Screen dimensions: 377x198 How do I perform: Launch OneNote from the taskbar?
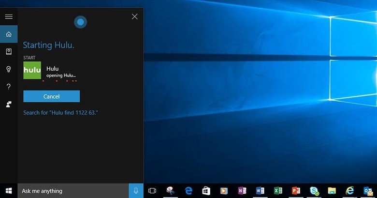242,191
